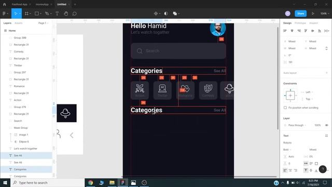332x187 pixels.
Task: Open the Help question mark button
Action: click(x=323, y=169)
